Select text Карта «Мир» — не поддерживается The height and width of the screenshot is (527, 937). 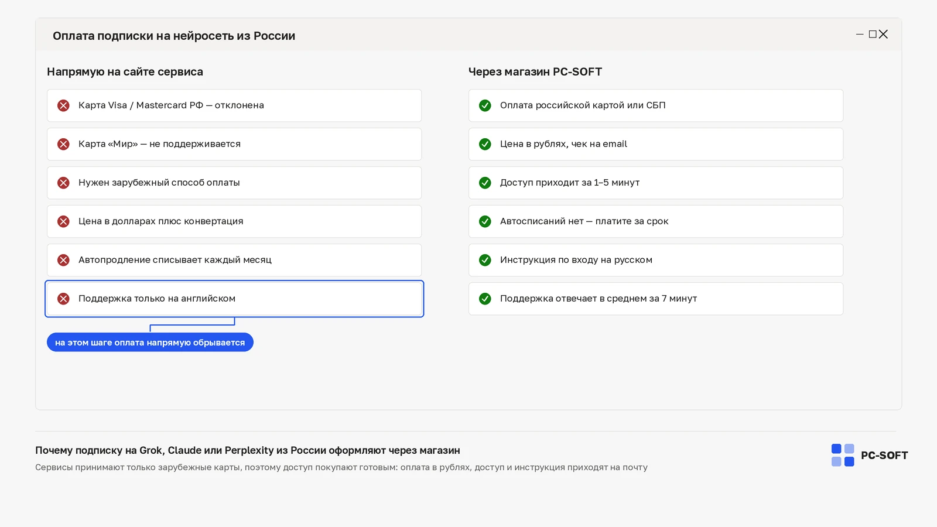[x=159, y=144]
